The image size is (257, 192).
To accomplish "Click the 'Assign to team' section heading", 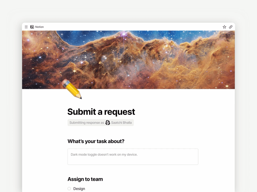I will (85, 179).
